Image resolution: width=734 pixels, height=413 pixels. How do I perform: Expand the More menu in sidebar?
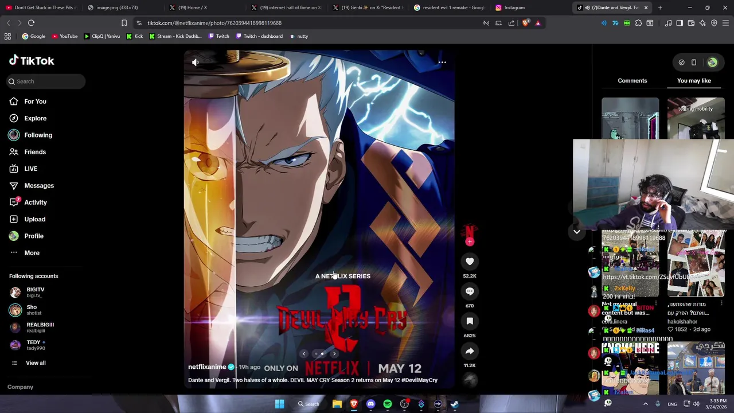(32, 253)
